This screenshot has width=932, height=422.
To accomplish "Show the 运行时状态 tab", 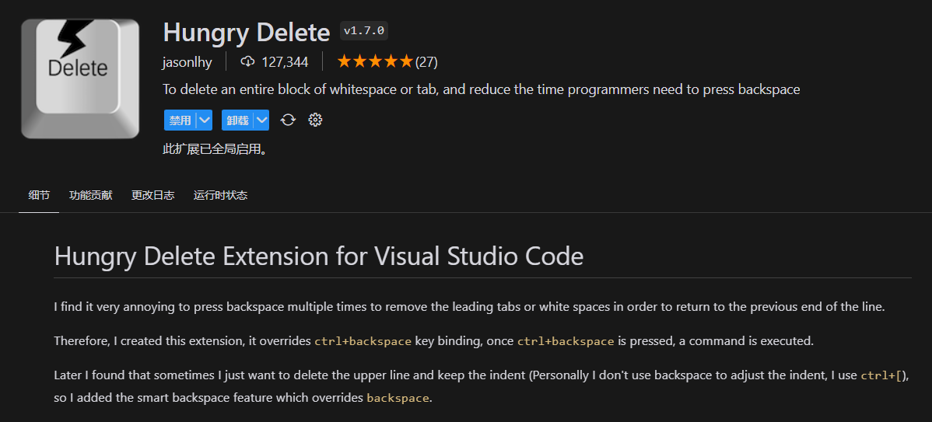I will click(220, 195).
